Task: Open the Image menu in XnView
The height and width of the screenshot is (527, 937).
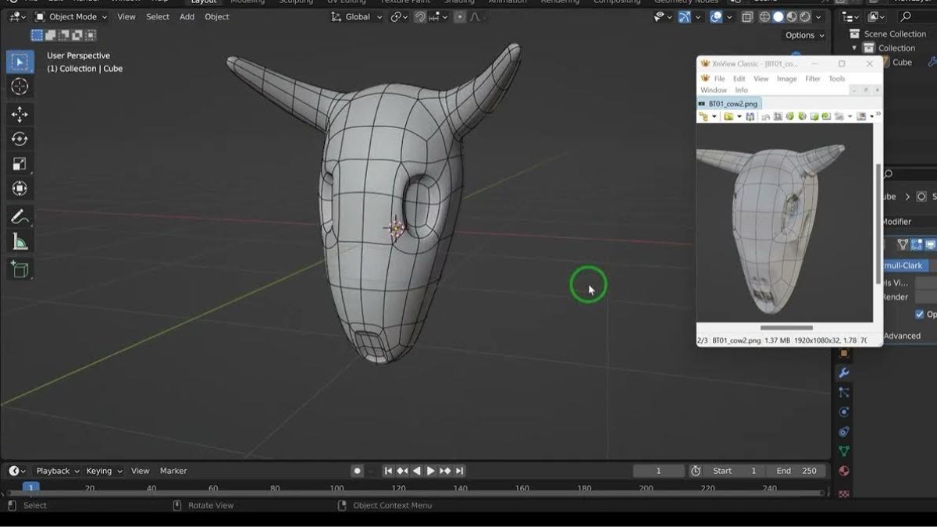Action: pyautogui.click(x=786, y=78)
